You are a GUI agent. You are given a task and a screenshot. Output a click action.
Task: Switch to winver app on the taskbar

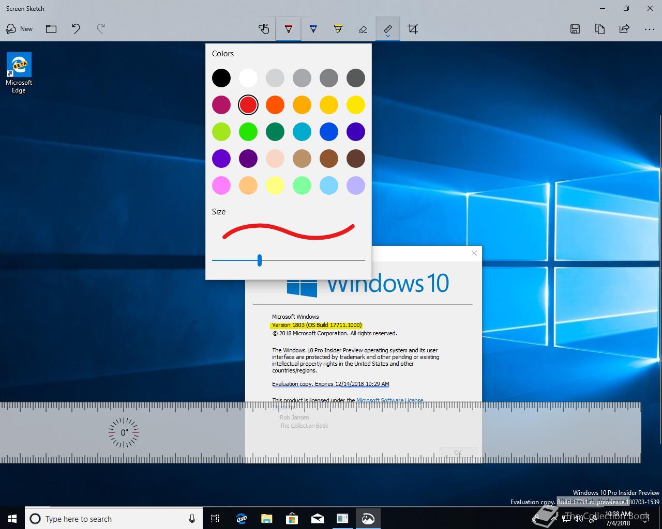(x=342, y=519)
